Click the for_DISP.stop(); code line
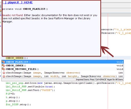 (x=18, y=105)
